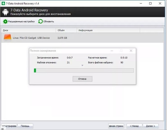Click the home page button at bottom

(116, 126)
